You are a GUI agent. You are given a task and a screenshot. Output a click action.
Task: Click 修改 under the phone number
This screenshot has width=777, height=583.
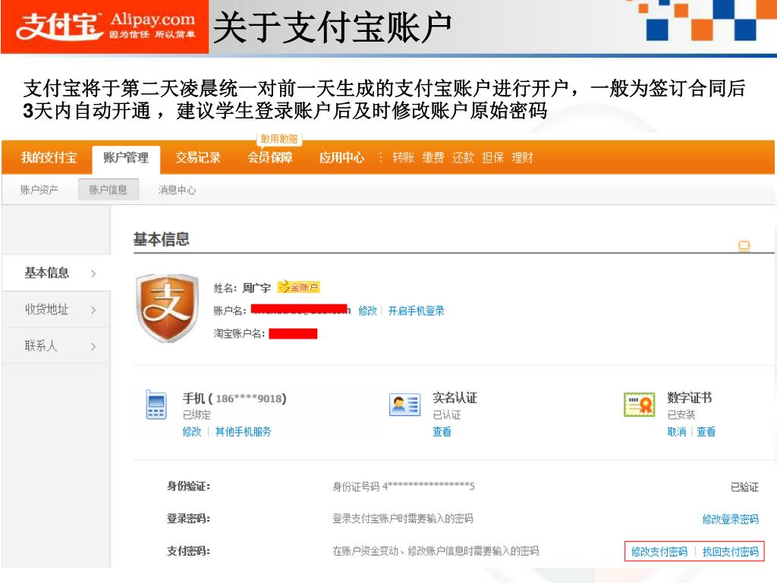point(192,431)
